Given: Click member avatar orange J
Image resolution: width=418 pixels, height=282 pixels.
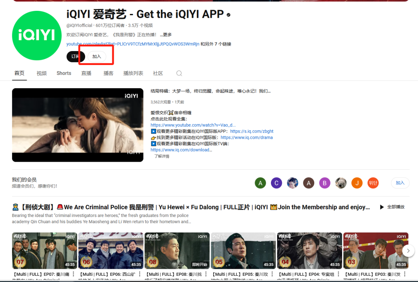Looking at the screenshot, I should coord(357,183).
